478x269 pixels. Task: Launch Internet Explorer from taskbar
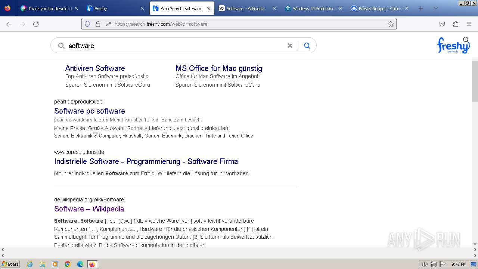pos(30,264)
